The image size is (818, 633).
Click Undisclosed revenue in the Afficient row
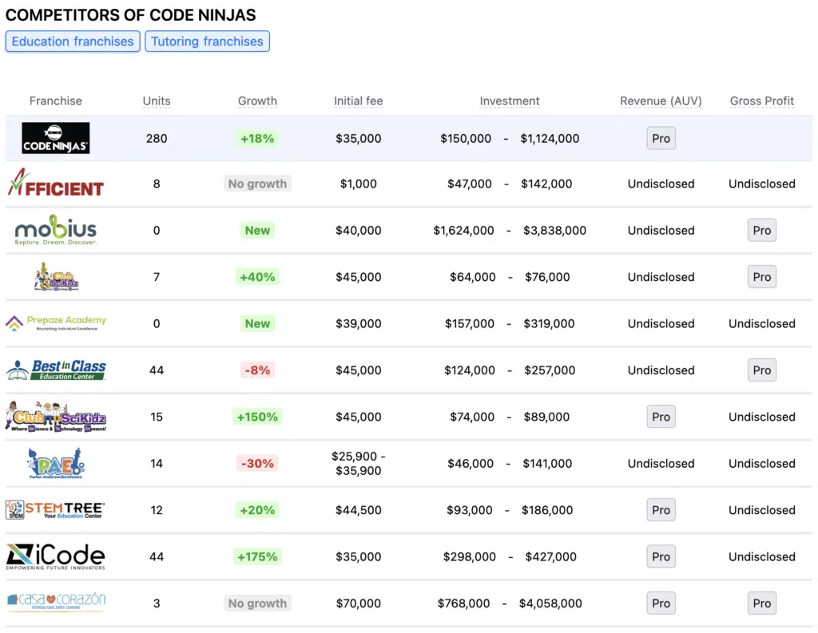[x=661, y=184]
